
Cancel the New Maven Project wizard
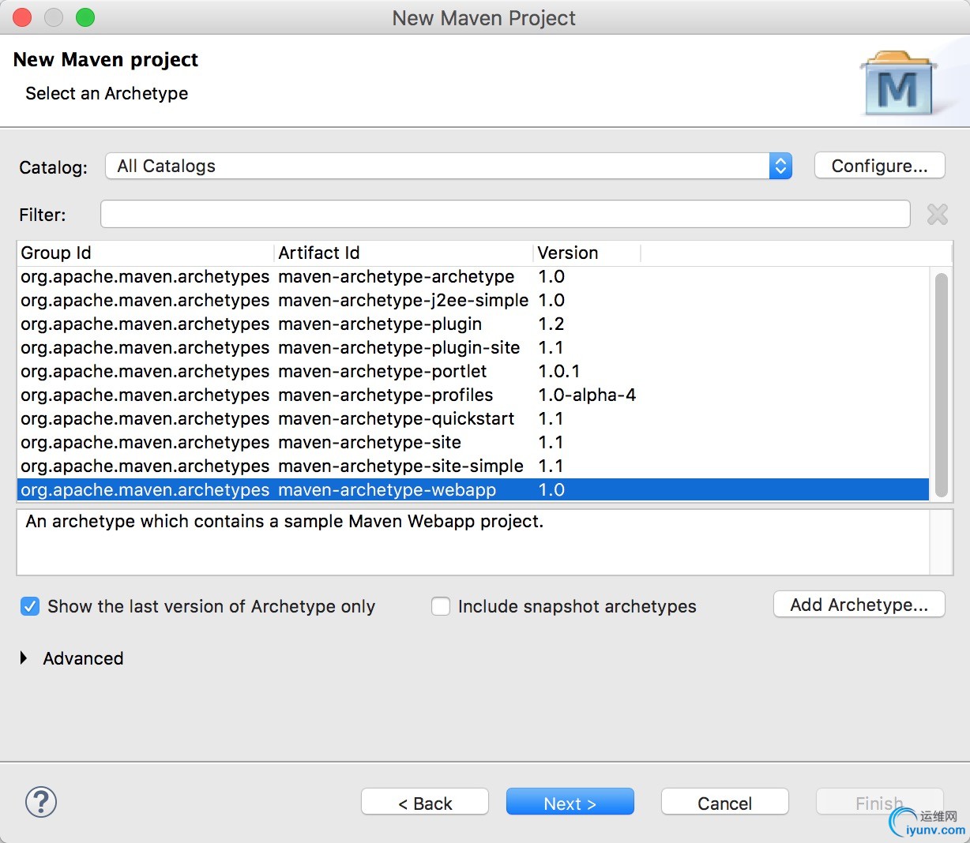point(724,803)
